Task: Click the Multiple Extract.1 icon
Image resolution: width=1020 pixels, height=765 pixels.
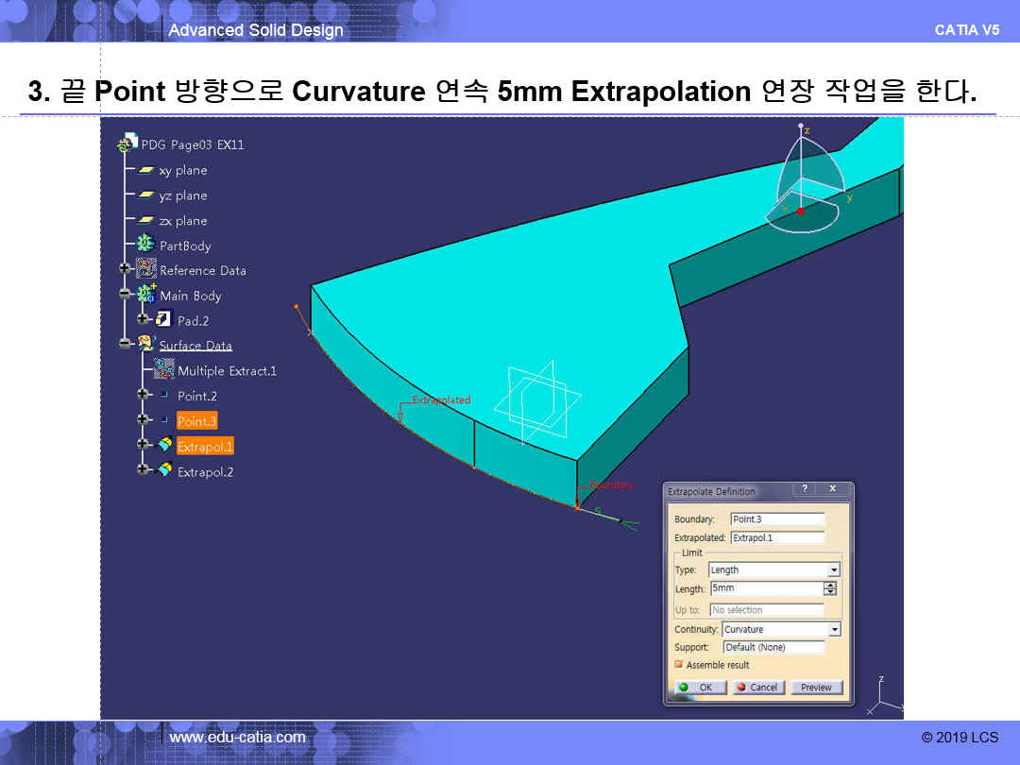Action: (164, 370)
